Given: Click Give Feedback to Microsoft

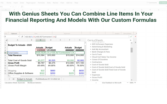Looking at the screenshot, I should (x=112, y=83).
